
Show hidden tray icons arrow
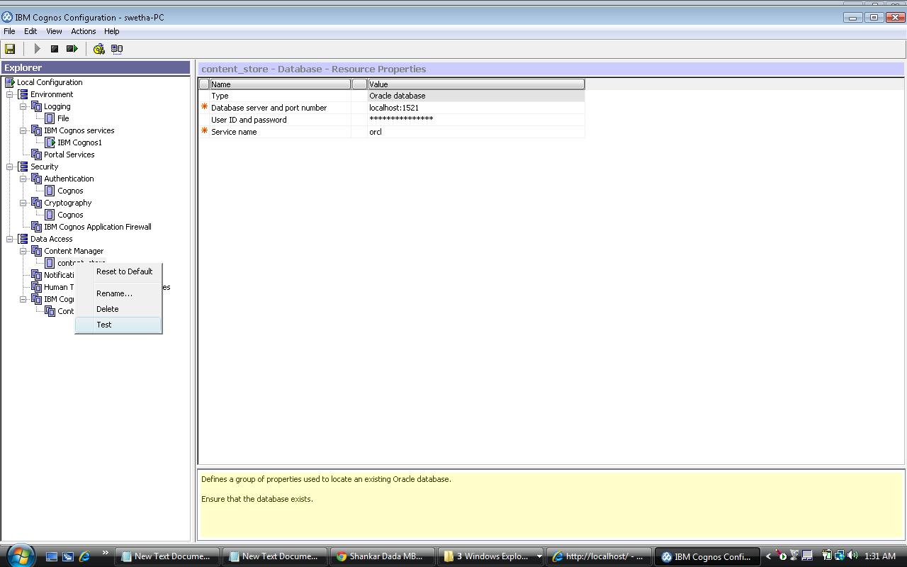pyautogui.click(x=768, y=556)
